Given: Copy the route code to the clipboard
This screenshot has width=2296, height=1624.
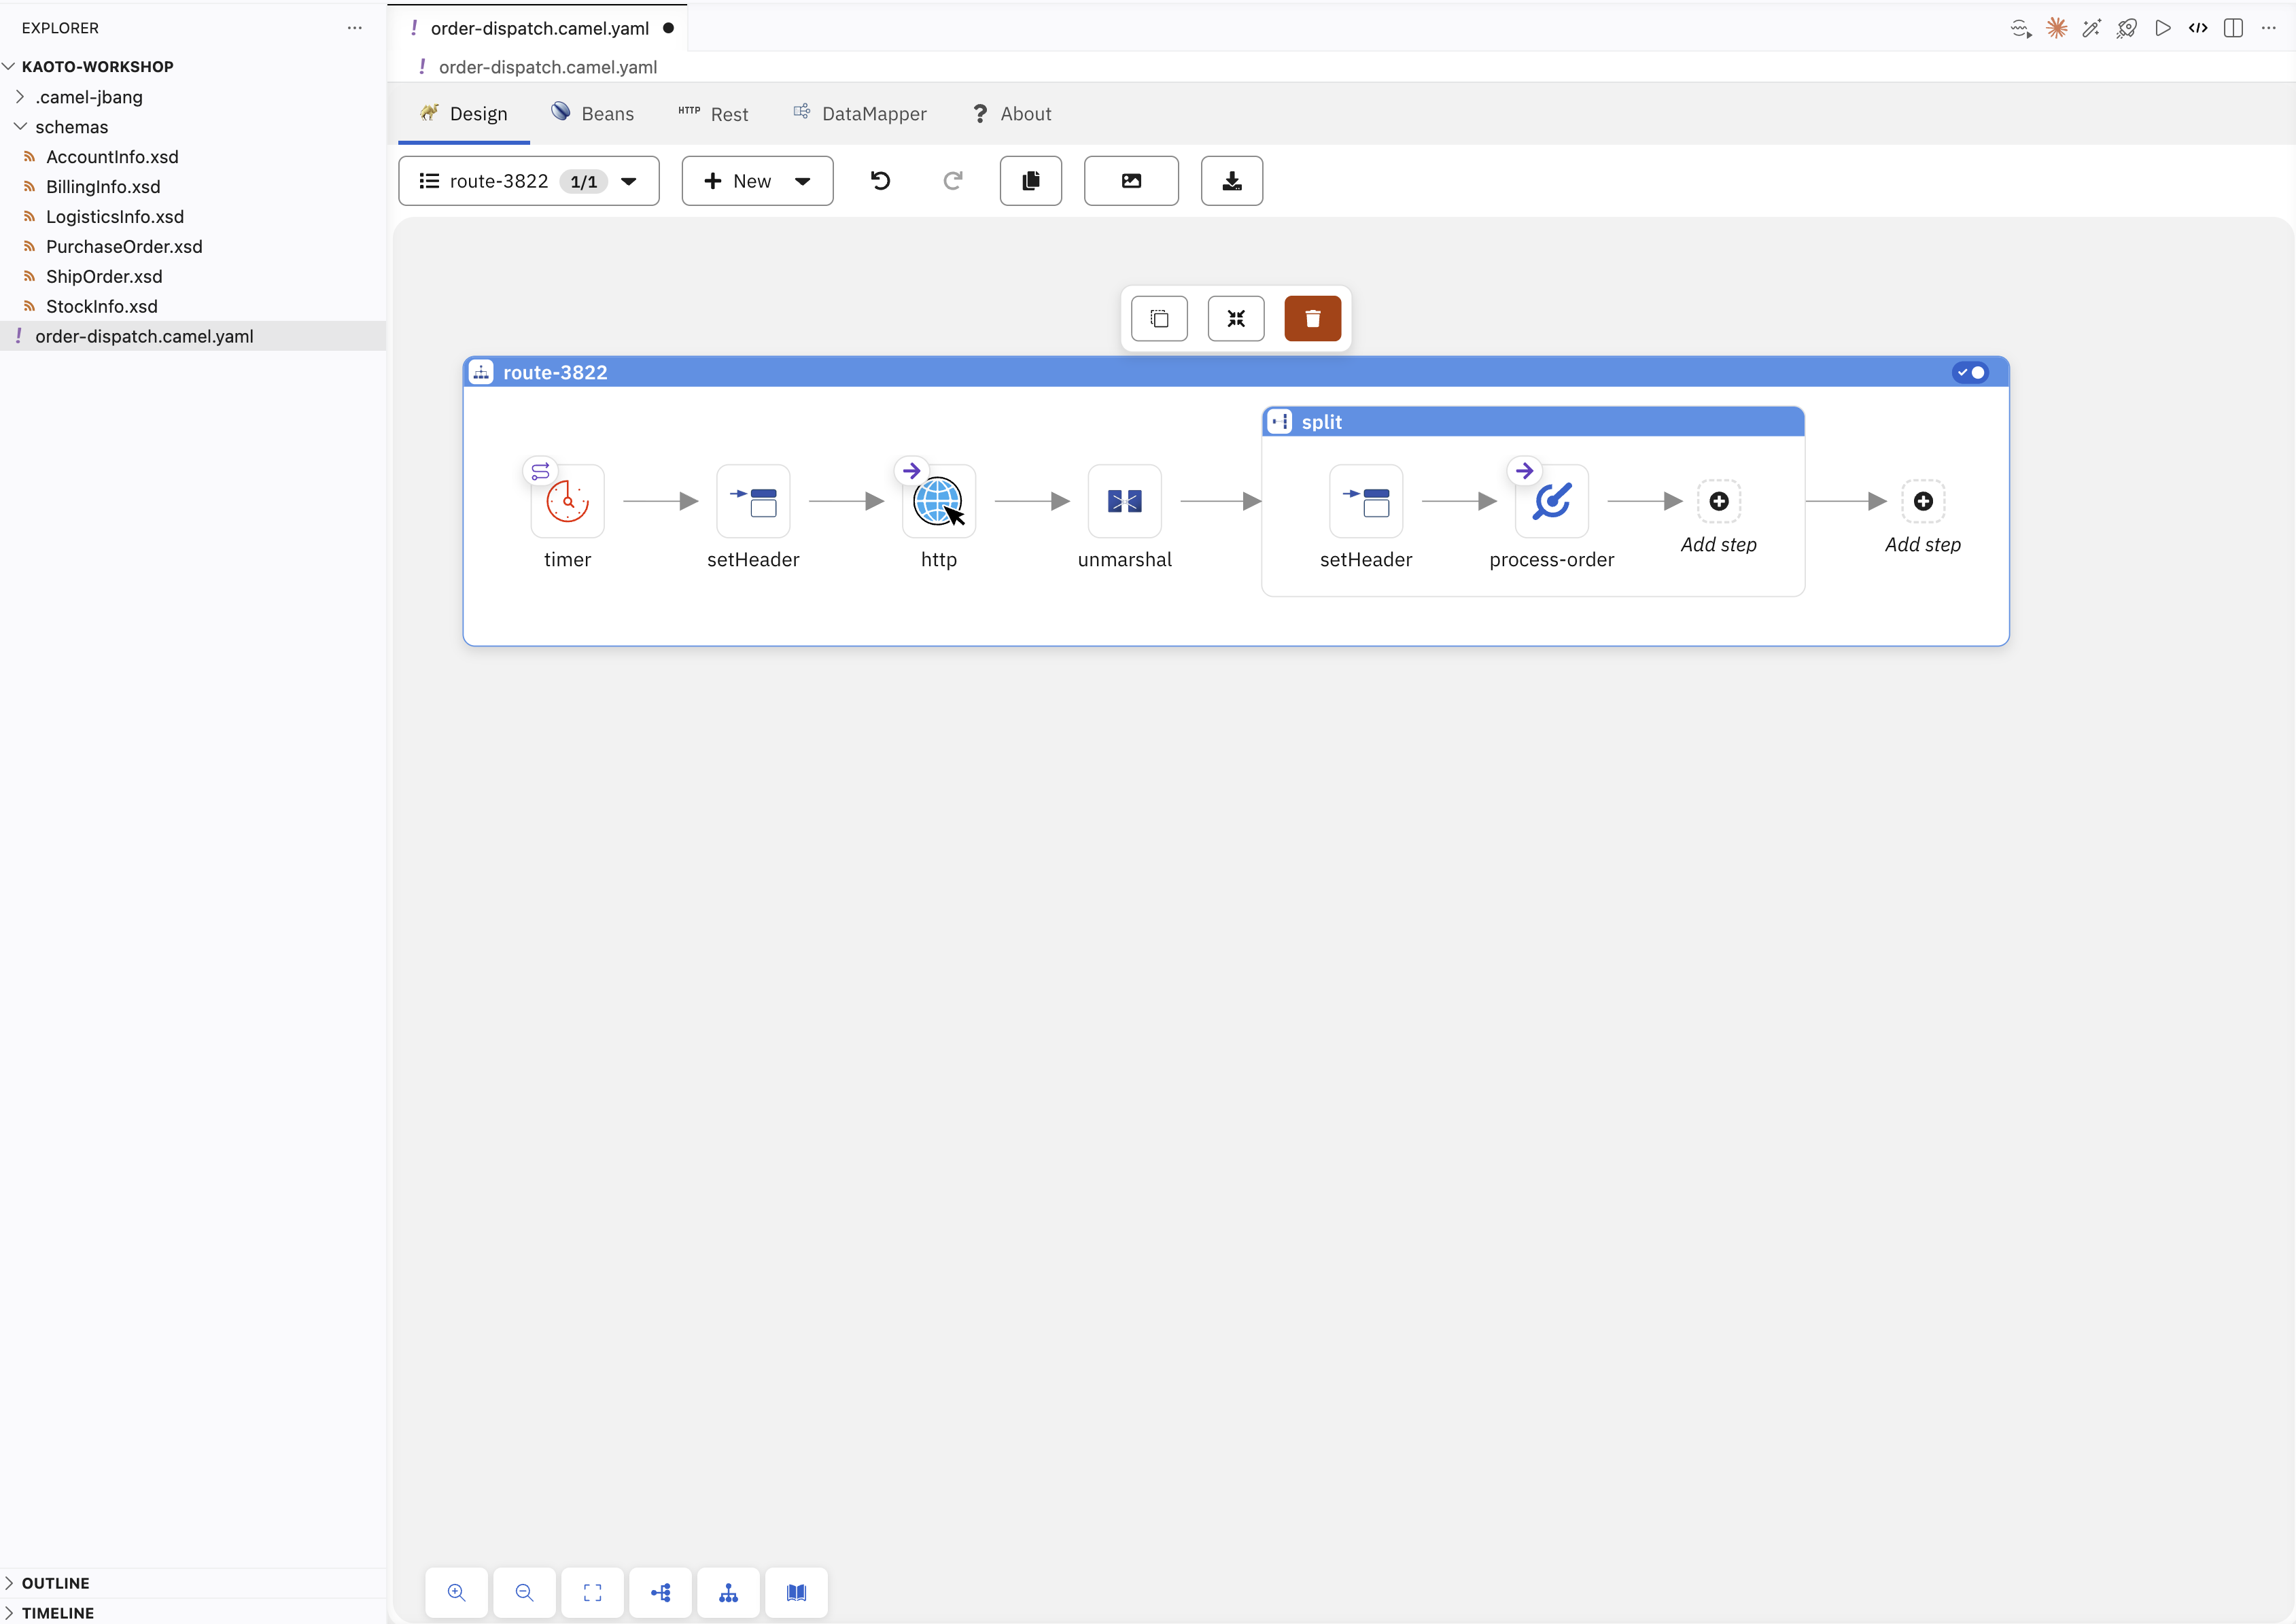Looking at the screenshot, I should [x=1030, y=181].
